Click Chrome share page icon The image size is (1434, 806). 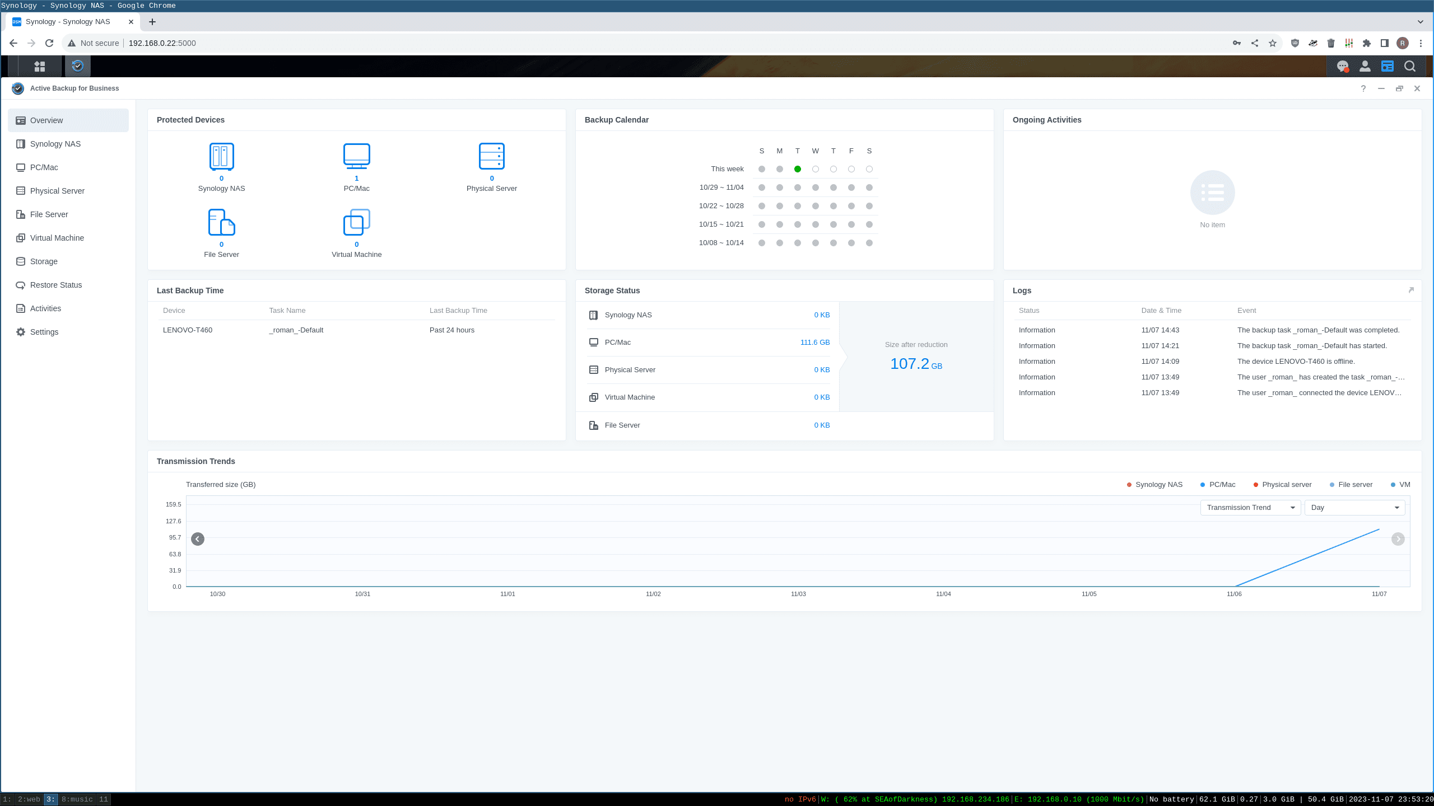[x=1255, y=43]
